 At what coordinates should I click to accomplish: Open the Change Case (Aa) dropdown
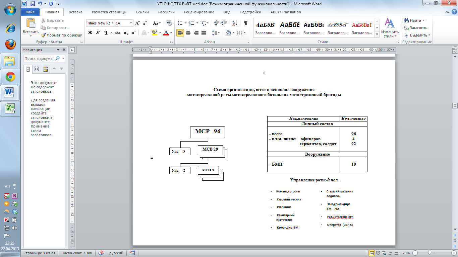156,23
